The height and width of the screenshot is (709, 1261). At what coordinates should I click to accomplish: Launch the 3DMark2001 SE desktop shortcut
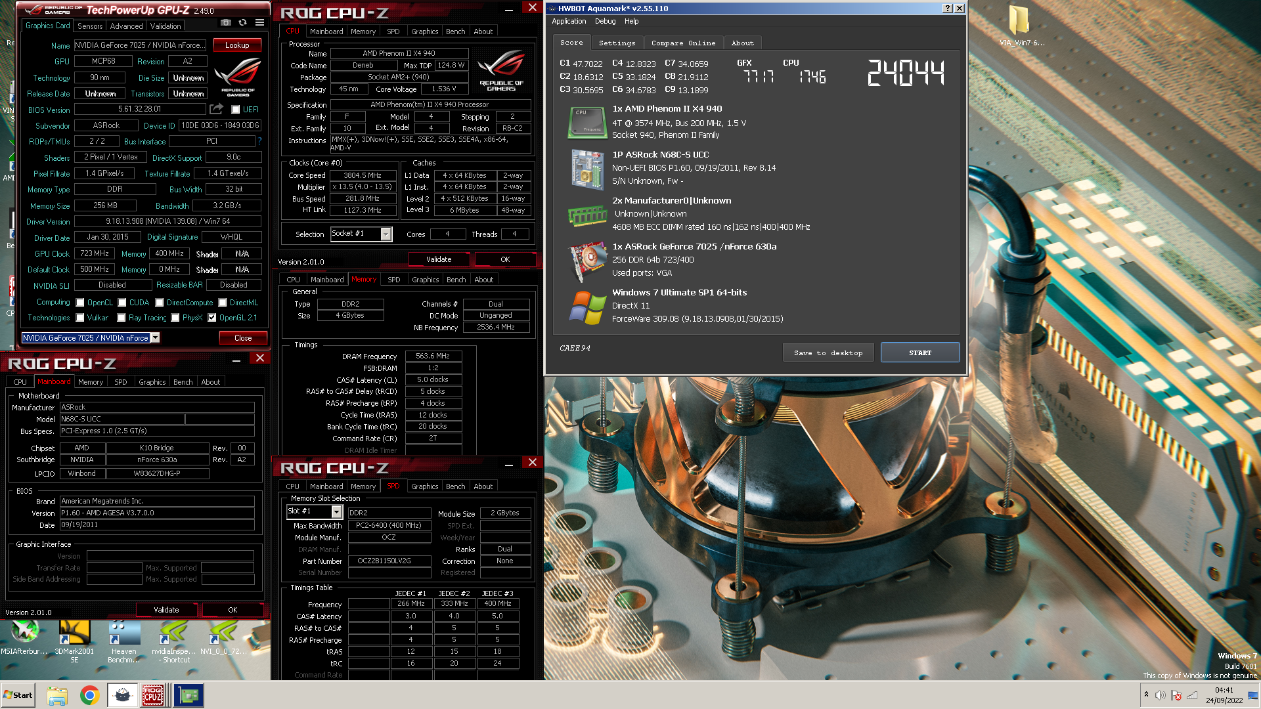coord(74,642)
